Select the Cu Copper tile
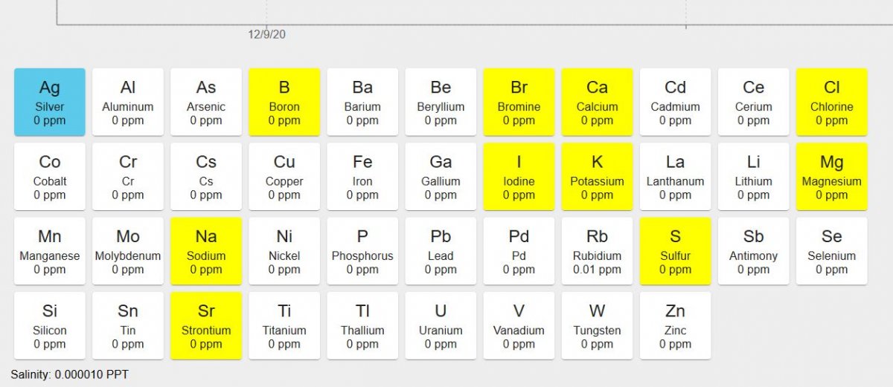Viewport: 893px width, 387px height. pyautogui.click(x=284, y=177)
